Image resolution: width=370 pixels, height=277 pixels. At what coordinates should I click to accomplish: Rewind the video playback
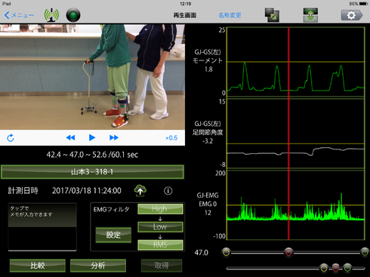click(70, 137)
